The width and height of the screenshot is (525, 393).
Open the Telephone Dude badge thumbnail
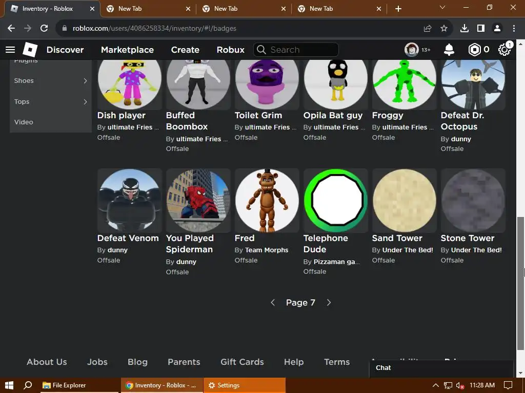pos(336,201)
